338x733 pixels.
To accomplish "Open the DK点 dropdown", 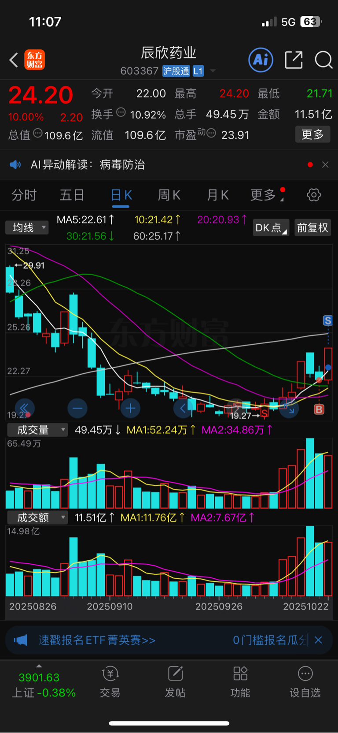I will (x=271, y=227).
